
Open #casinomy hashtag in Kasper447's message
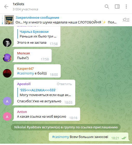25,73
